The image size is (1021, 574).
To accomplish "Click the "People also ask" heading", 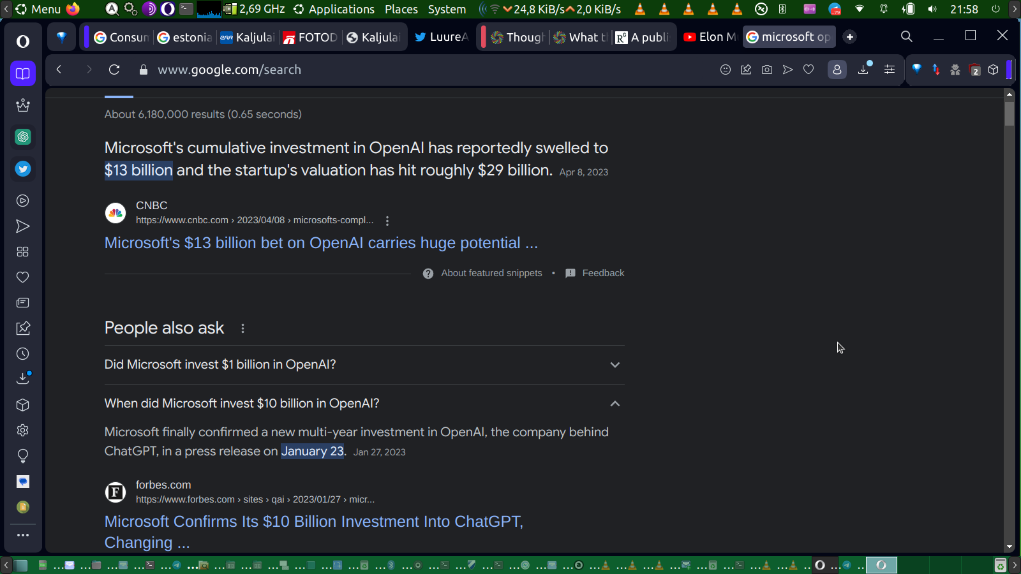I will click(164, 328).
